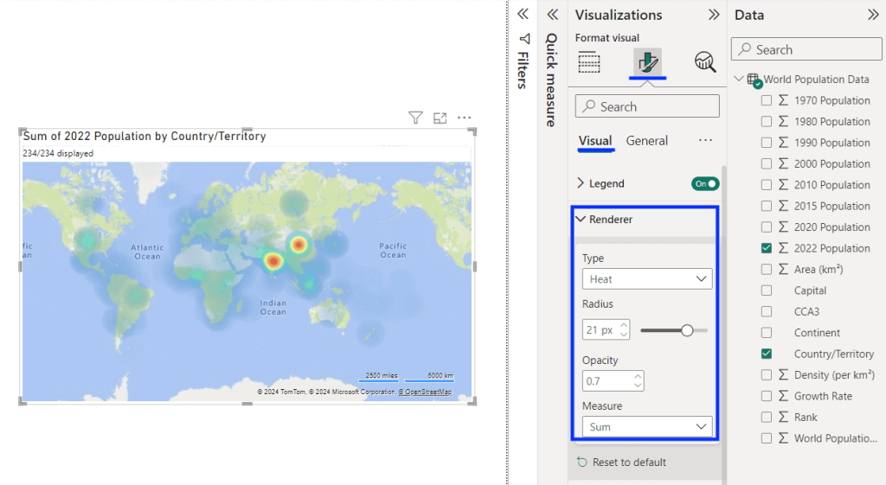The height and width of the screenshot is (485, 886).
Task: Expand the Quick measure pane arrows
Action: coord(553,14)
